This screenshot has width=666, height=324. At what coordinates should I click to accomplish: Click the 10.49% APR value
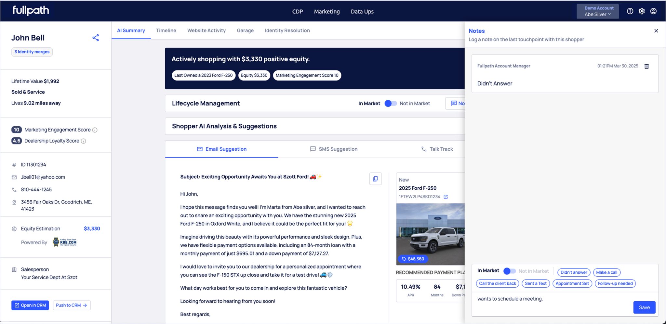click(x=410, y=287)
